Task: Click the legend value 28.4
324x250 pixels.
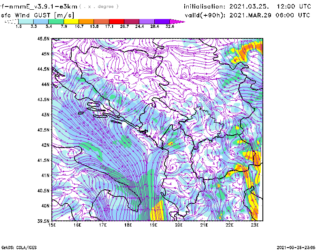Action: coord(155,26)
